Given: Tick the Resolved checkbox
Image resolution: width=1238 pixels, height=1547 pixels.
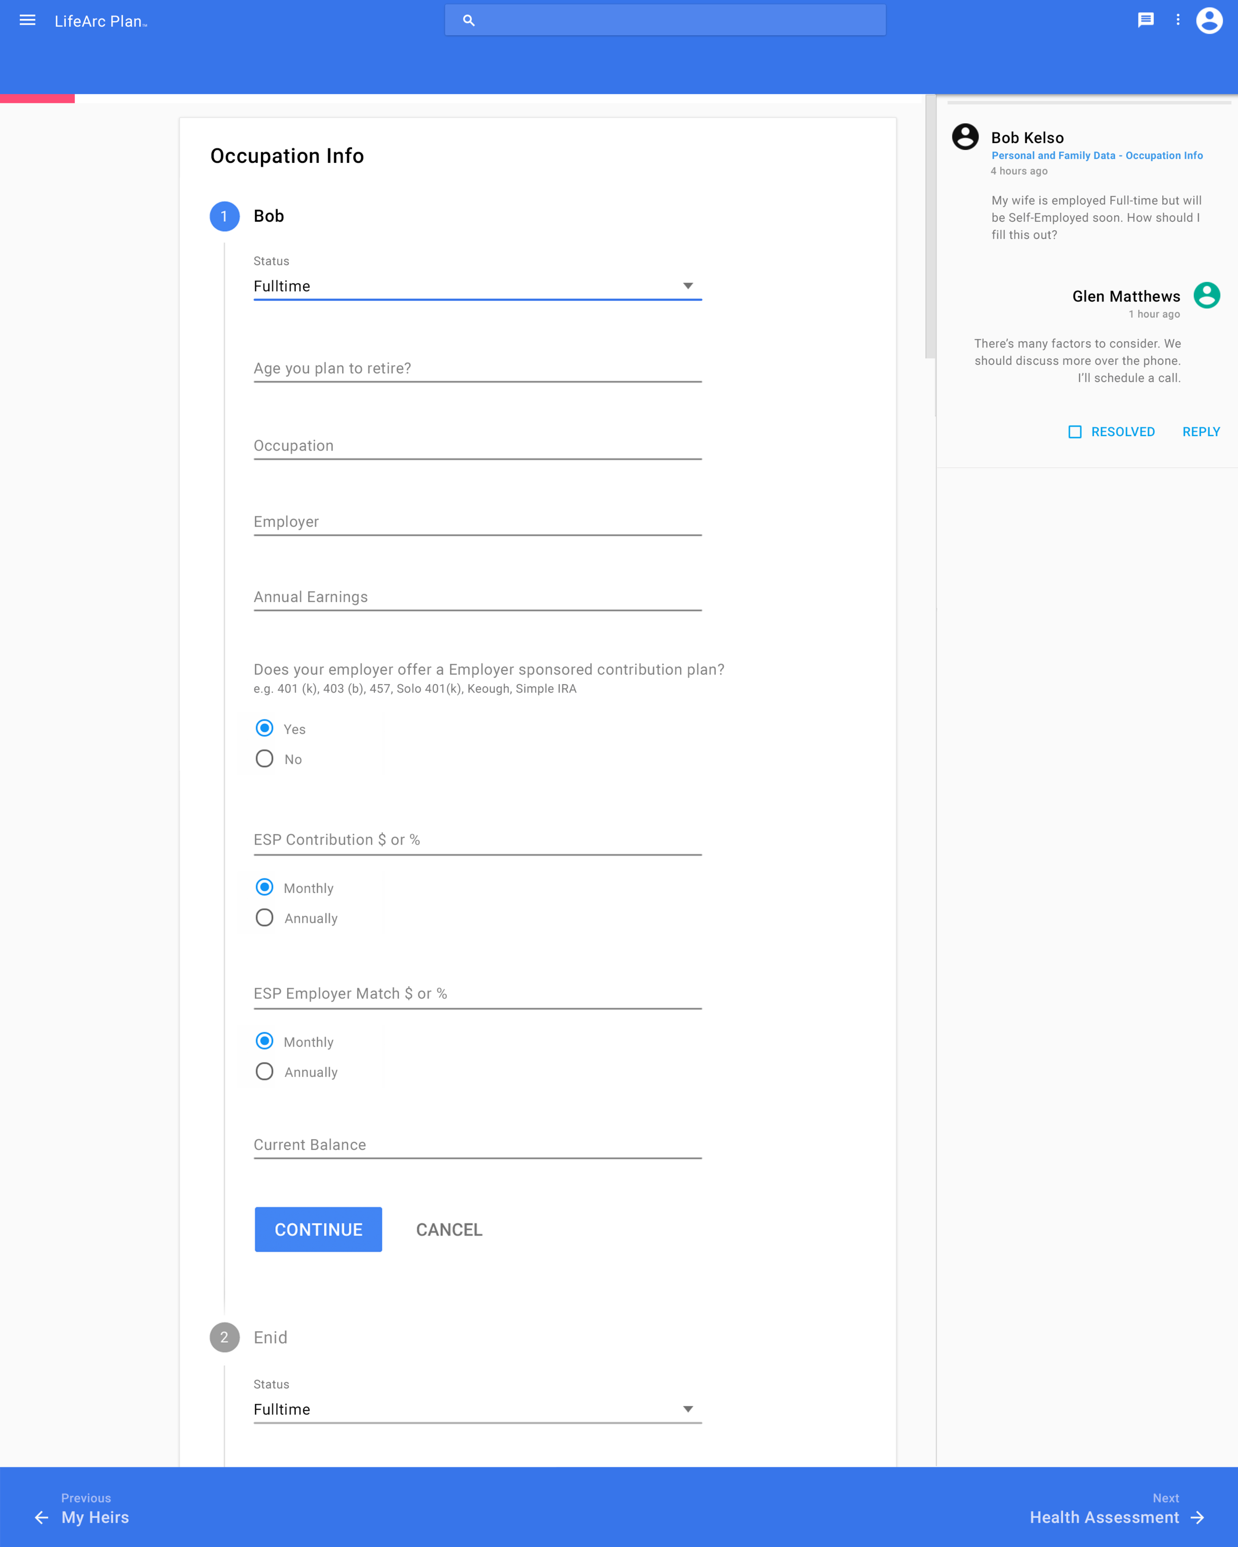Looking at the screenshot, I should (1075, 432).
